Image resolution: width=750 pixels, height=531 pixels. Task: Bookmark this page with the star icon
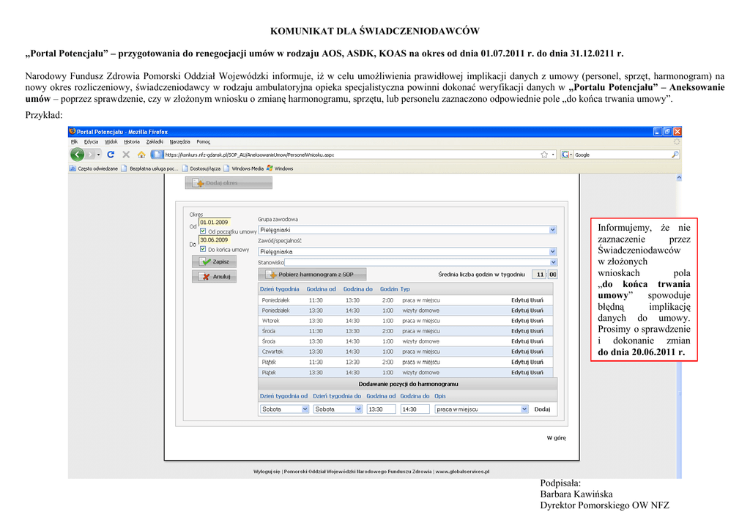coord(544,155)
